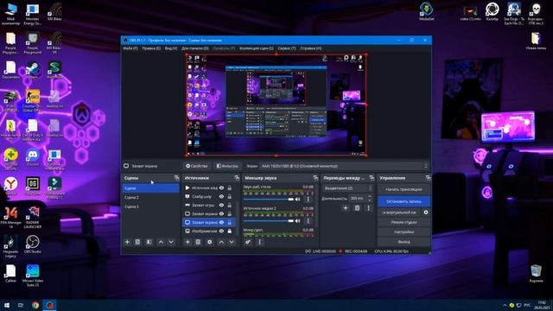Open virtual camera settings gear icon
This screenshot has height=311, width=553.
tap(426, 213)
